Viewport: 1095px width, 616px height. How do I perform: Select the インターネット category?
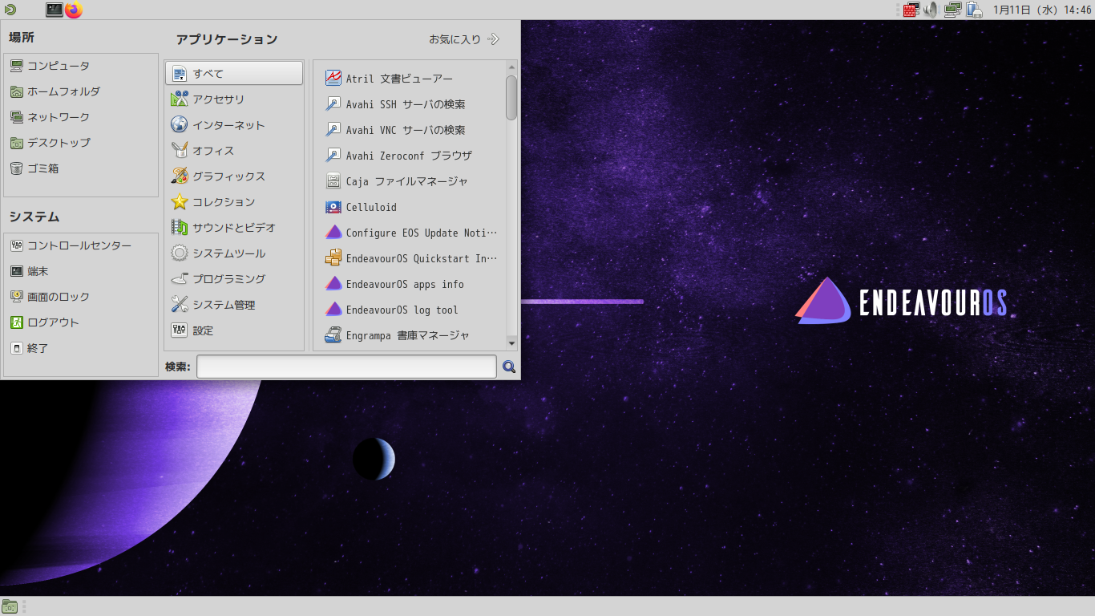pos(234,125)
